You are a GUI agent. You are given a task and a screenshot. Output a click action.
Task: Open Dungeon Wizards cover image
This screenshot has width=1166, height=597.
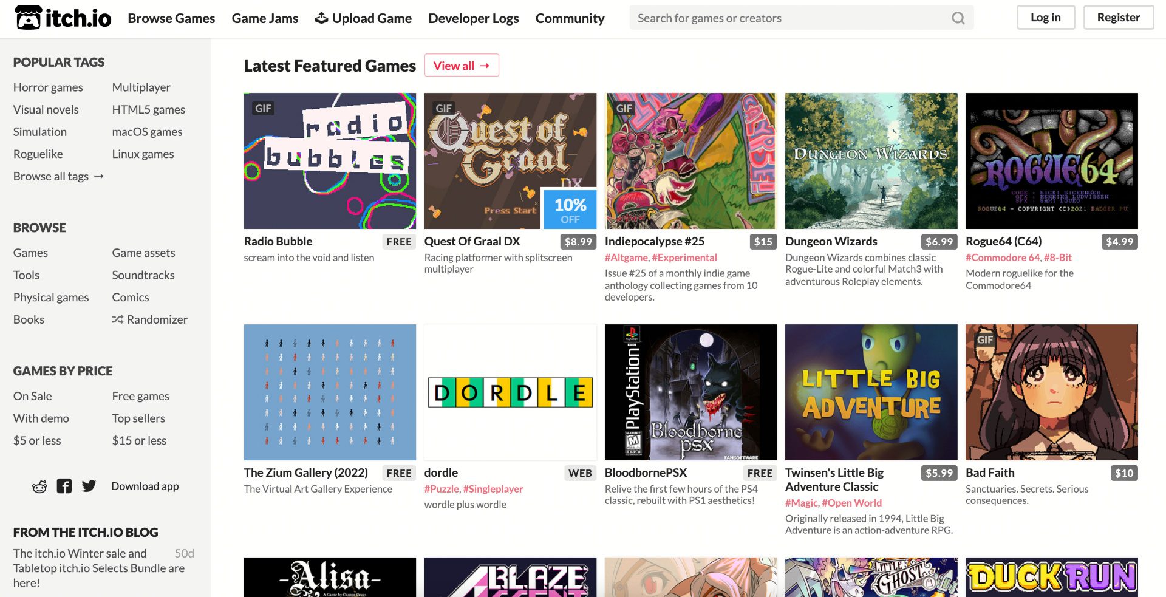(871, 161)
